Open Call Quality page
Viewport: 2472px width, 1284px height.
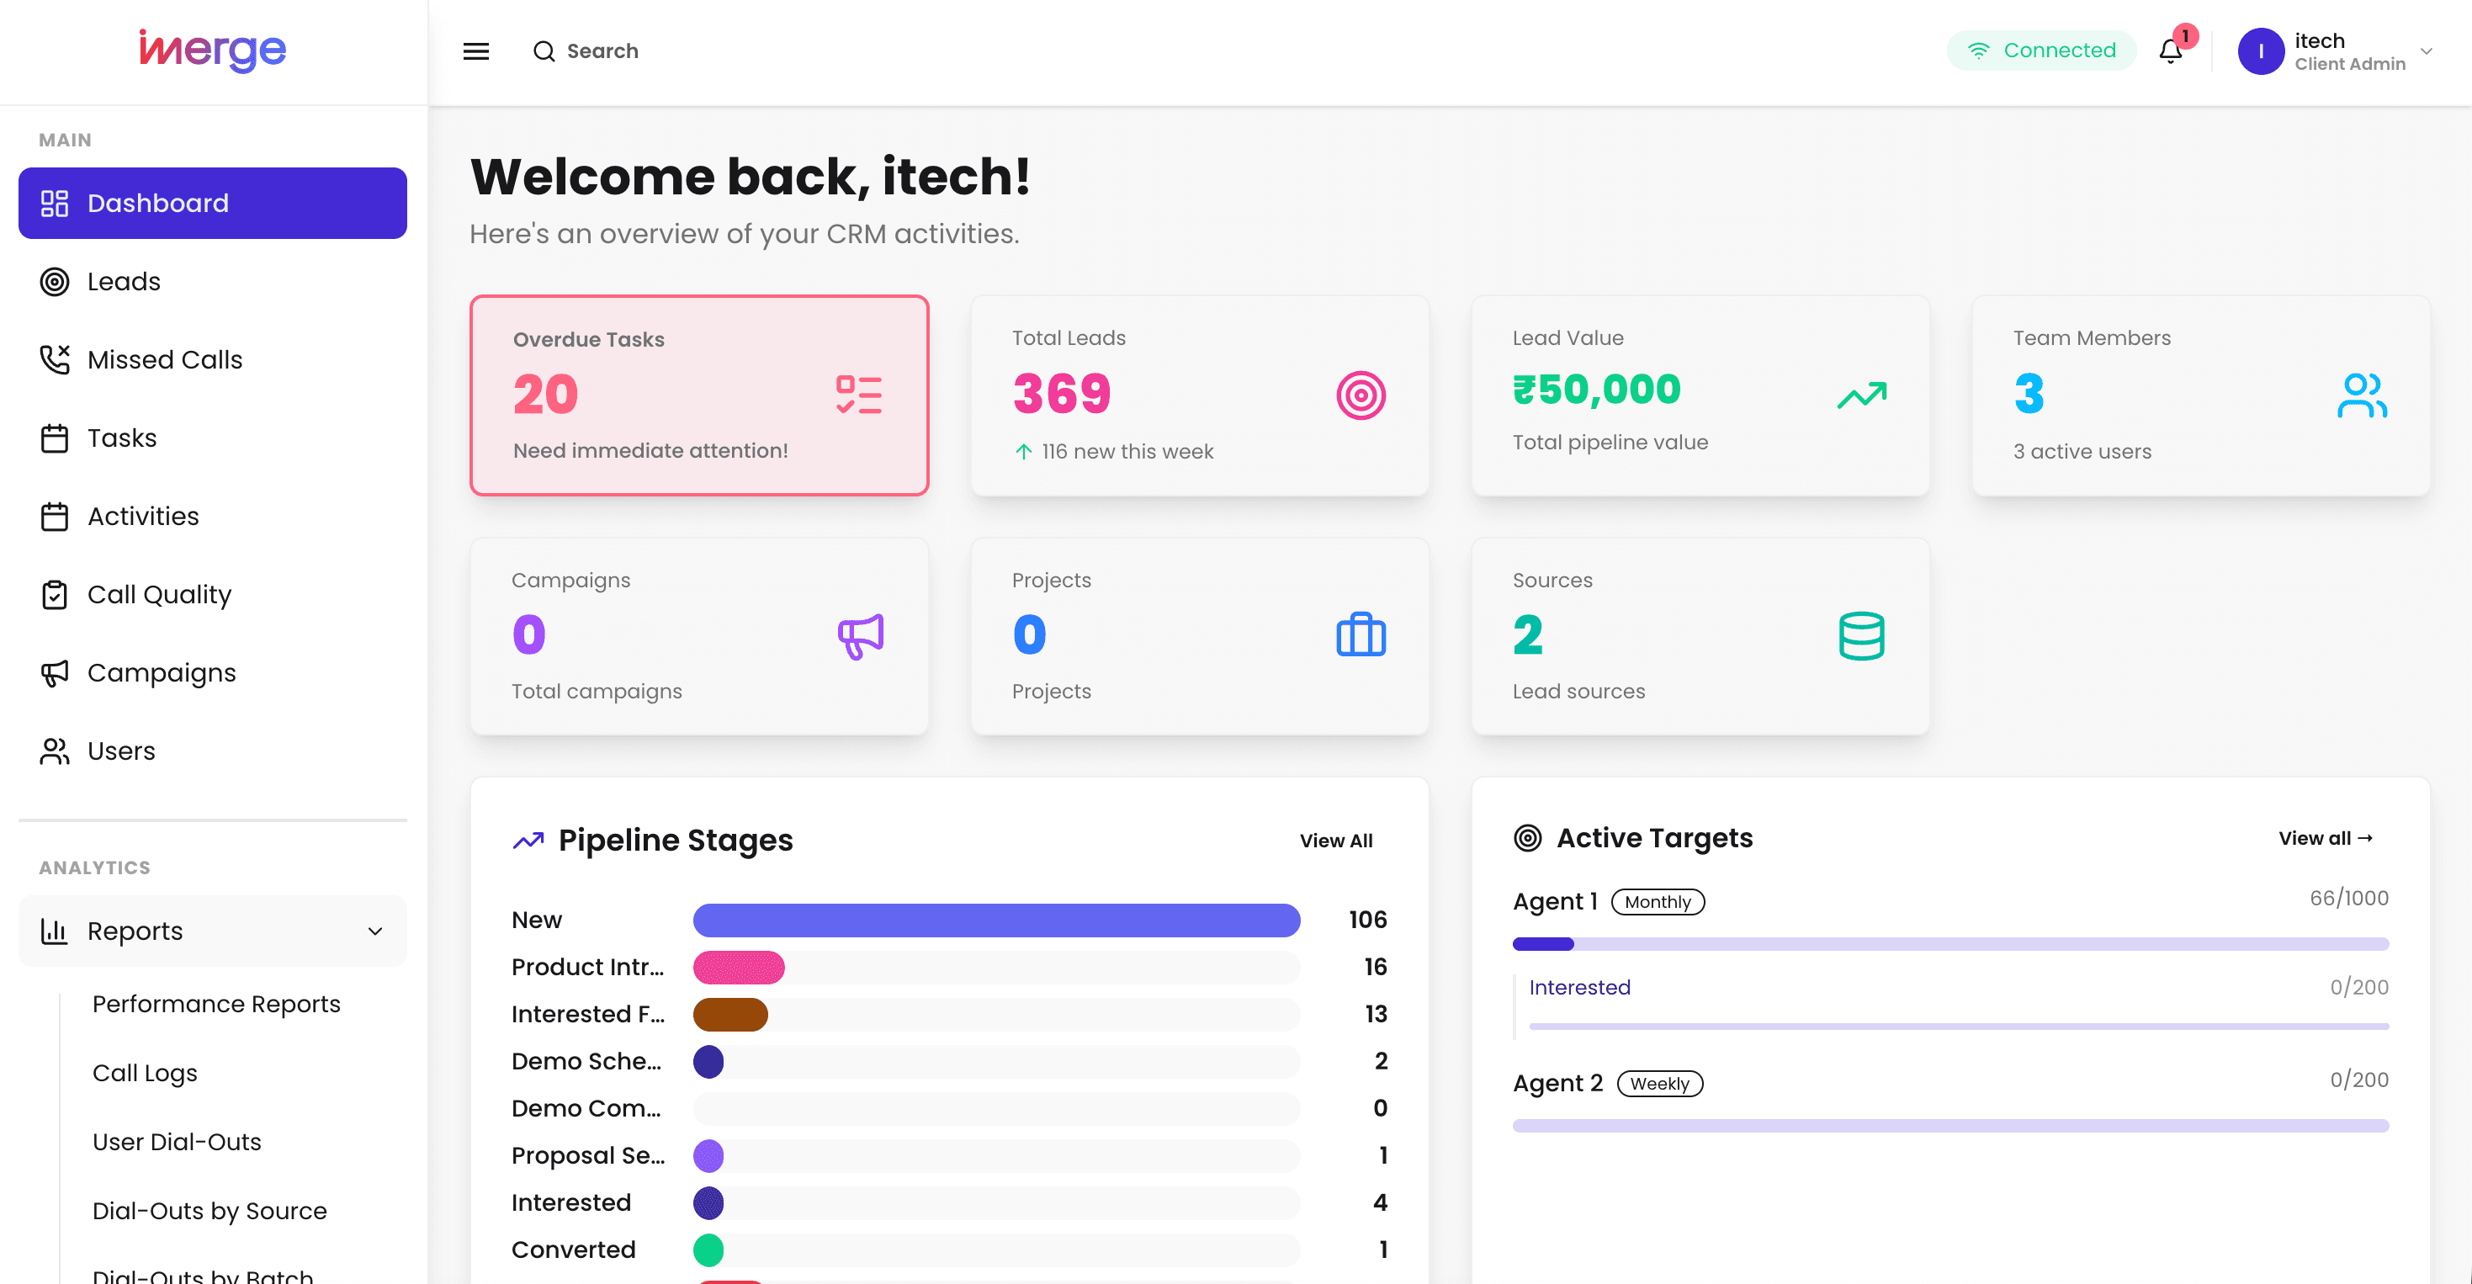click(212, 595)
